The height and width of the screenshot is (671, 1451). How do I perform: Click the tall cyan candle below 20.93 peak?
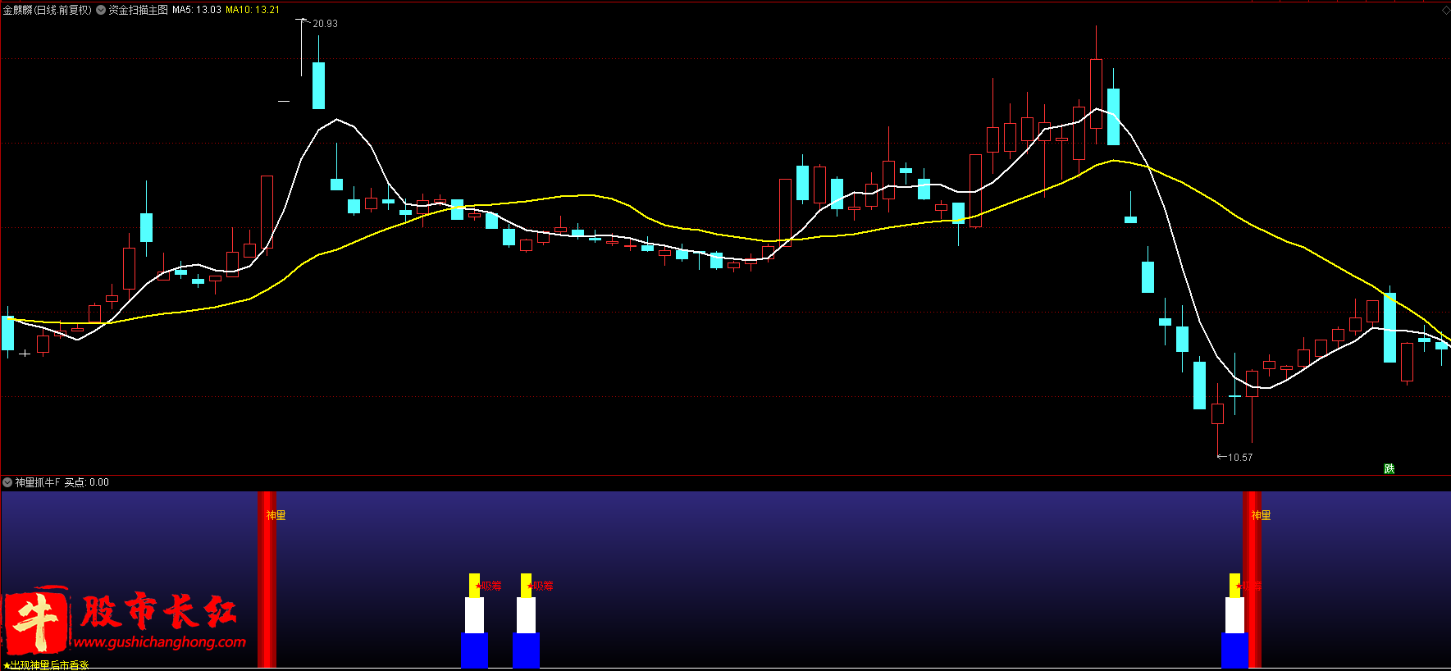pyautogui.click(x=319, y=85)
